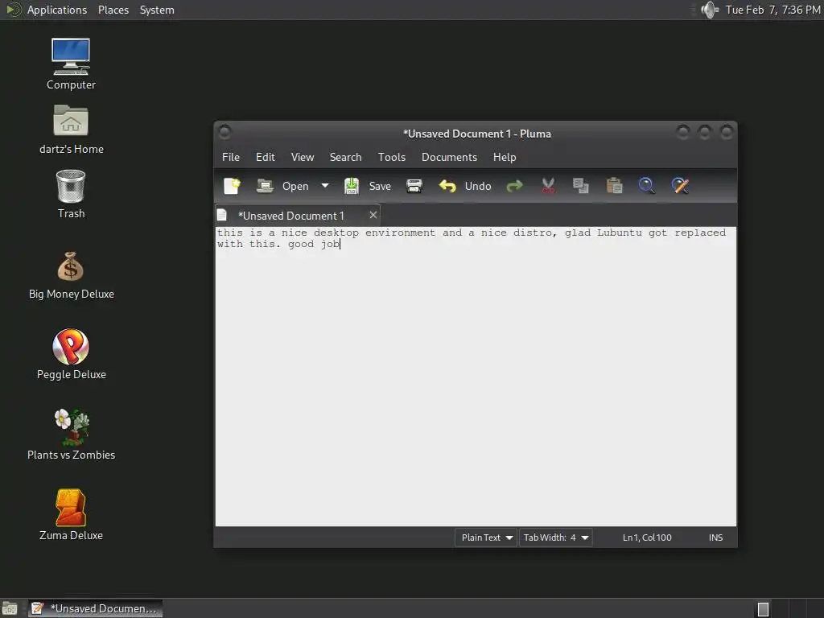Screen dimensions: 824x618
Task: Click the volume speaker icon
Action: [710, 10]
